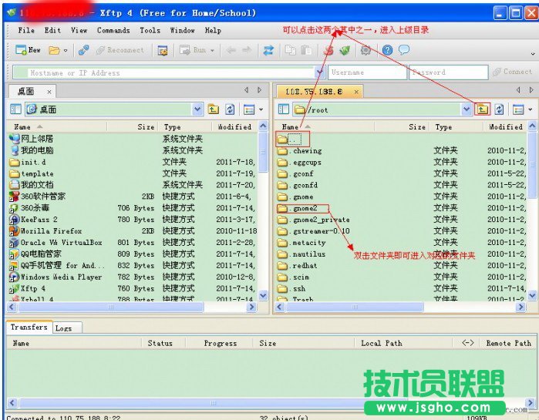The height and width of the screenshot is (420, 539).
Task: Toggle the local pane folder tree icon
Action: click(15, 109)
